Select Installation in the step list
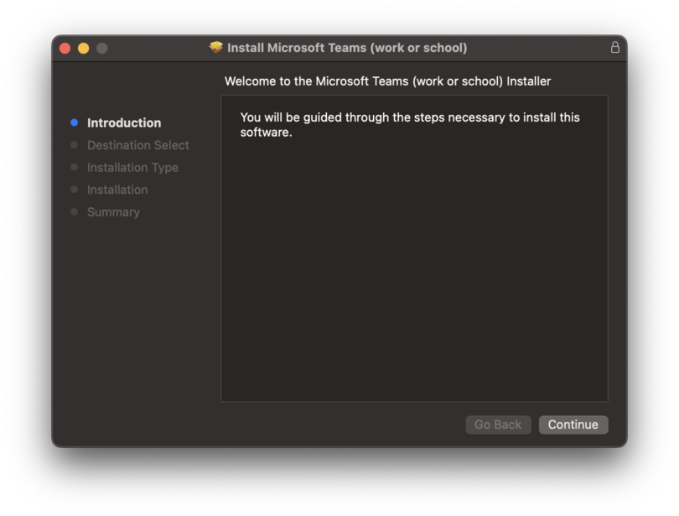Screen dimensions: 679x516 coord(117,190)
